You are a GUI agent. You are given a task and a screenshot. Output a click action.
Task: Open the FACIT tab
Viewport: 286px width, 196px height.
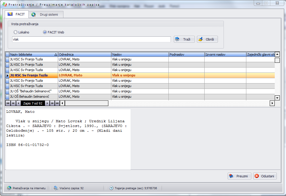coord(17,14)
